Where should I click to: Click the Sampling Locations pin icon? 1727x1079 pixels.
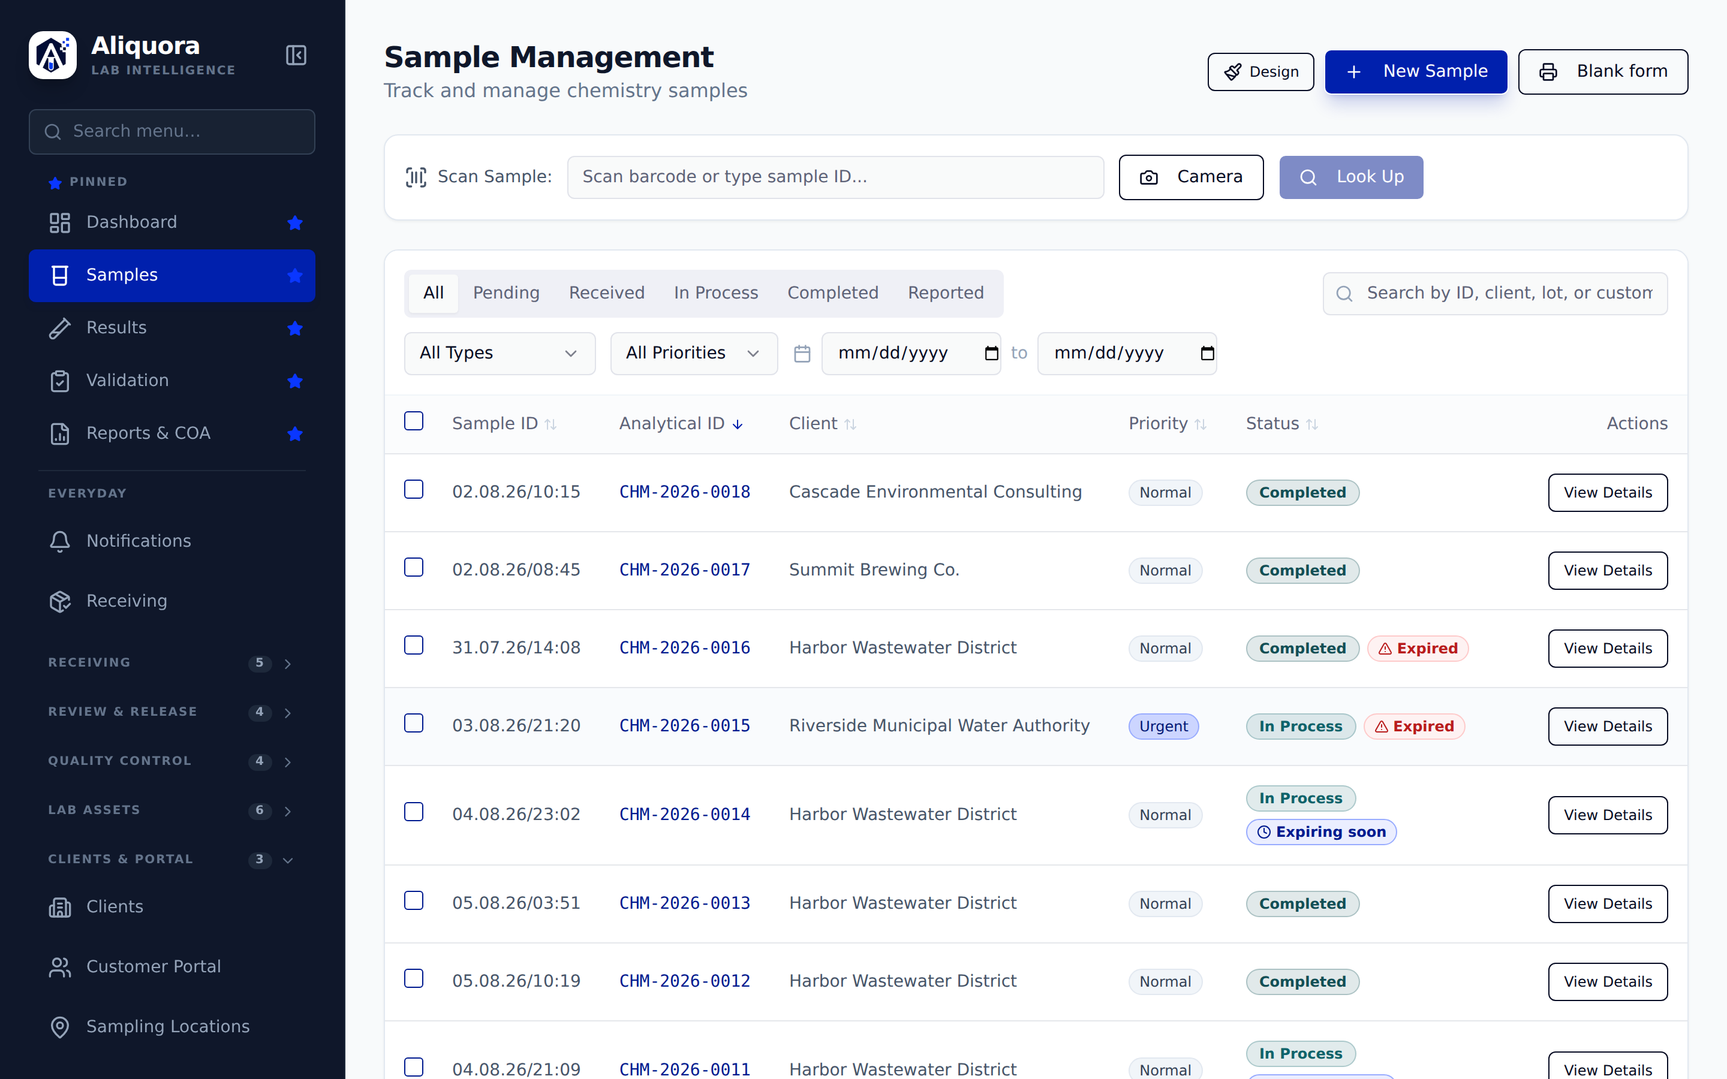click(60, 1027)
